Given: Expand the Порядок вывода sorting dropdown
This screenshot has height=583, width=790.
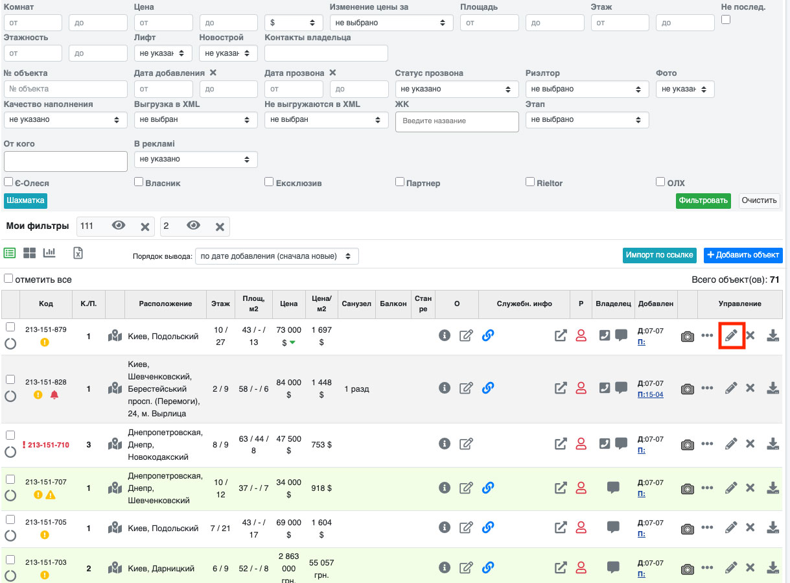Looking at the screenshot, I should pos(277,256).
